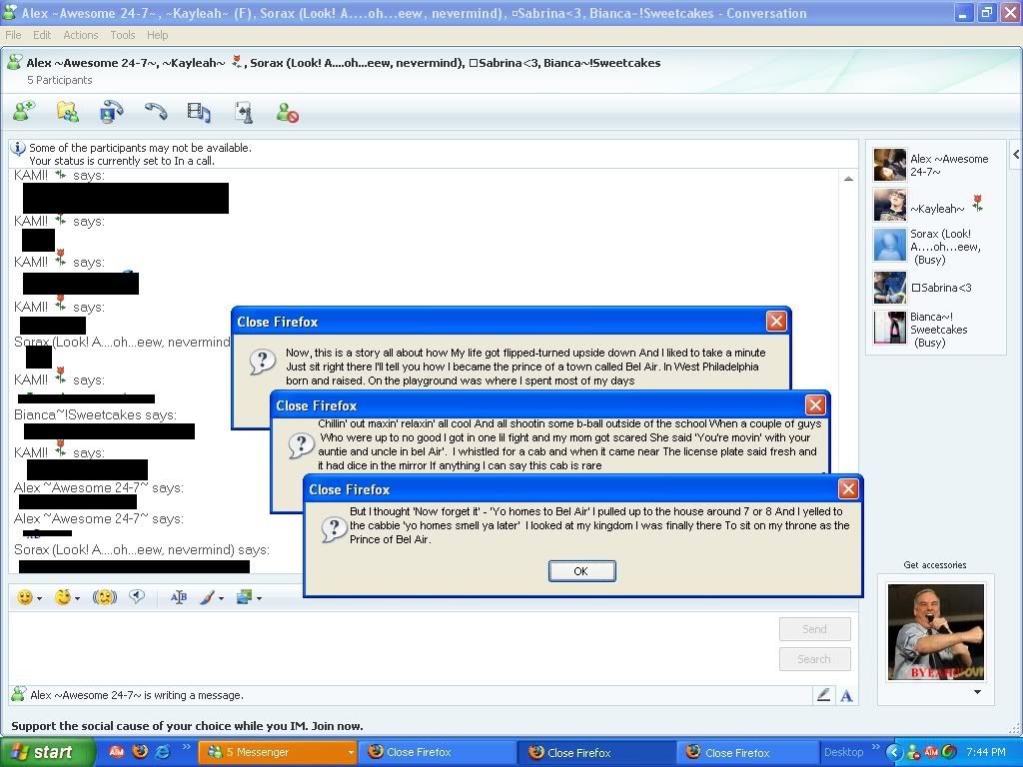Switch to first Close Firefox taskbar button
1023x767 pixels.
pos(438,752)
